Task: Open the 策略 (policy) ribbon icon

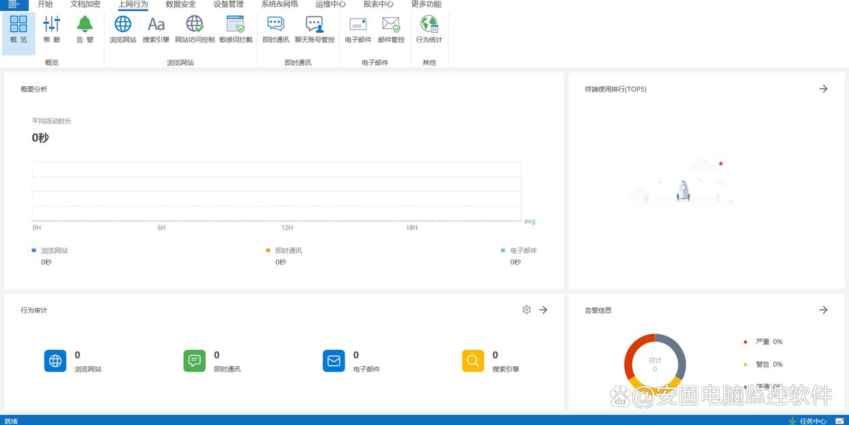Action: pos(52,30)
